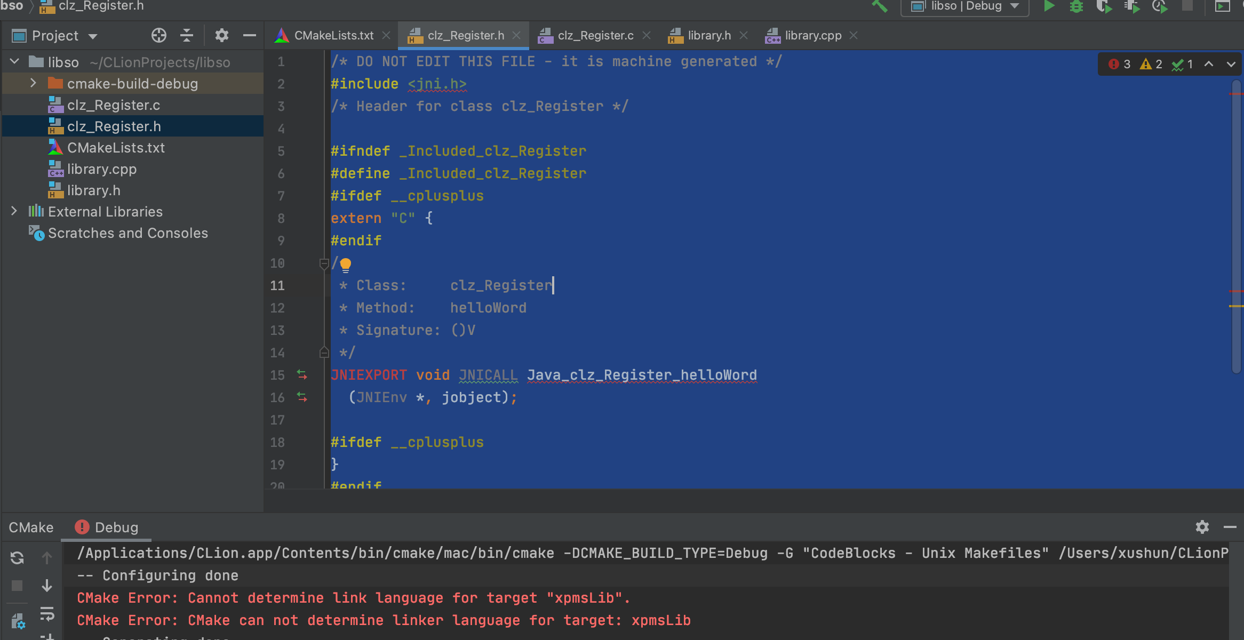
Task: Click the errors count inspection widget
Action: tap(1120, 65)
